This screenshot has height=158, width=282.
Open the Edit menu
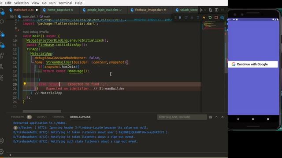tap(8, 3)
